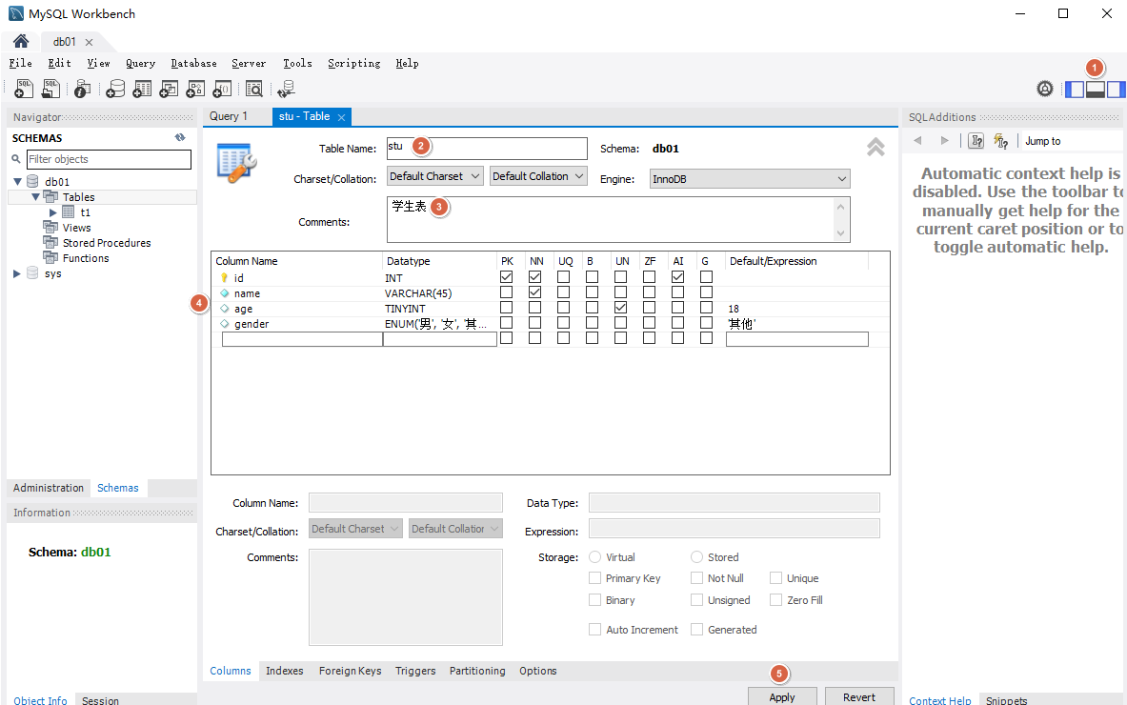Click the Filter objects search field
The height and width of the screenshot is (705, 1127).
(x=109, y=159)
